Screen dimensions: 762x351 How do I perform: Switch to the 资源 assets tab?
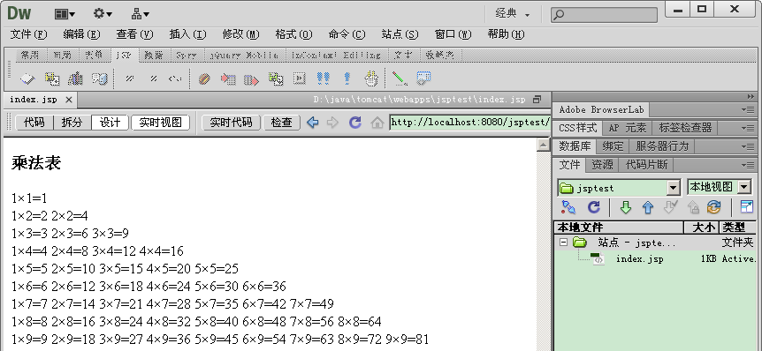[603, 165]
